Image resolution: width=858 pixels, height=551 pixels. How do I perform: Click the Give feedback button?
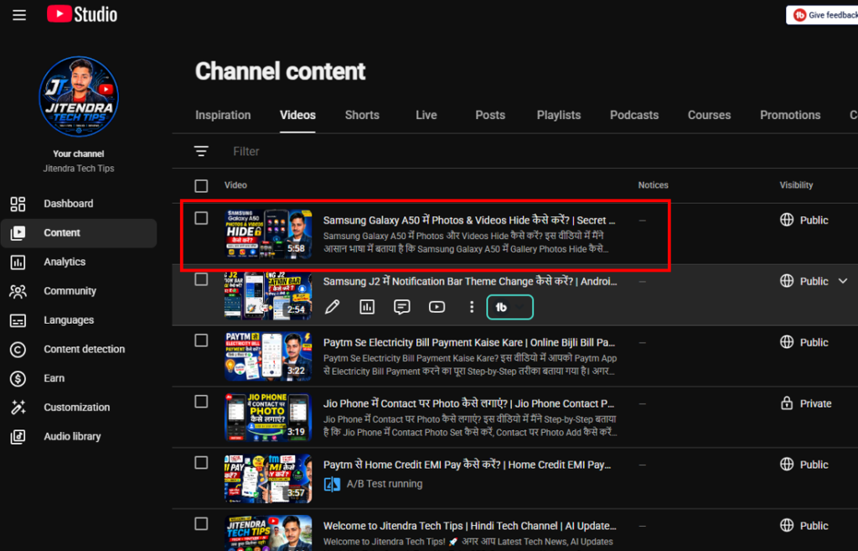(x=823, y=15)
